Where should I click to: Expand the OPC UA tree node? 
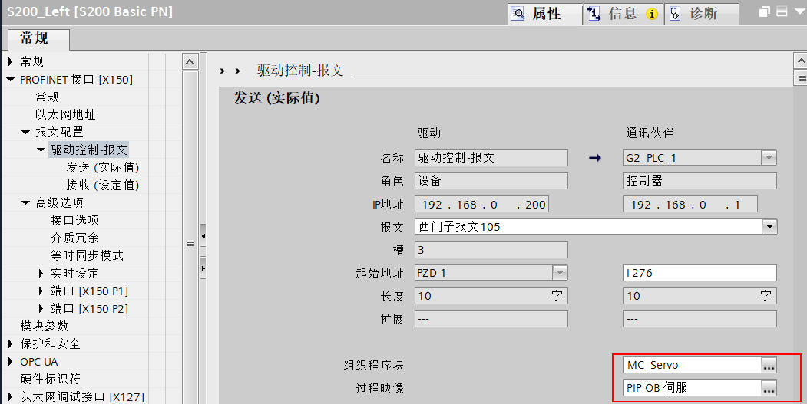10,361
